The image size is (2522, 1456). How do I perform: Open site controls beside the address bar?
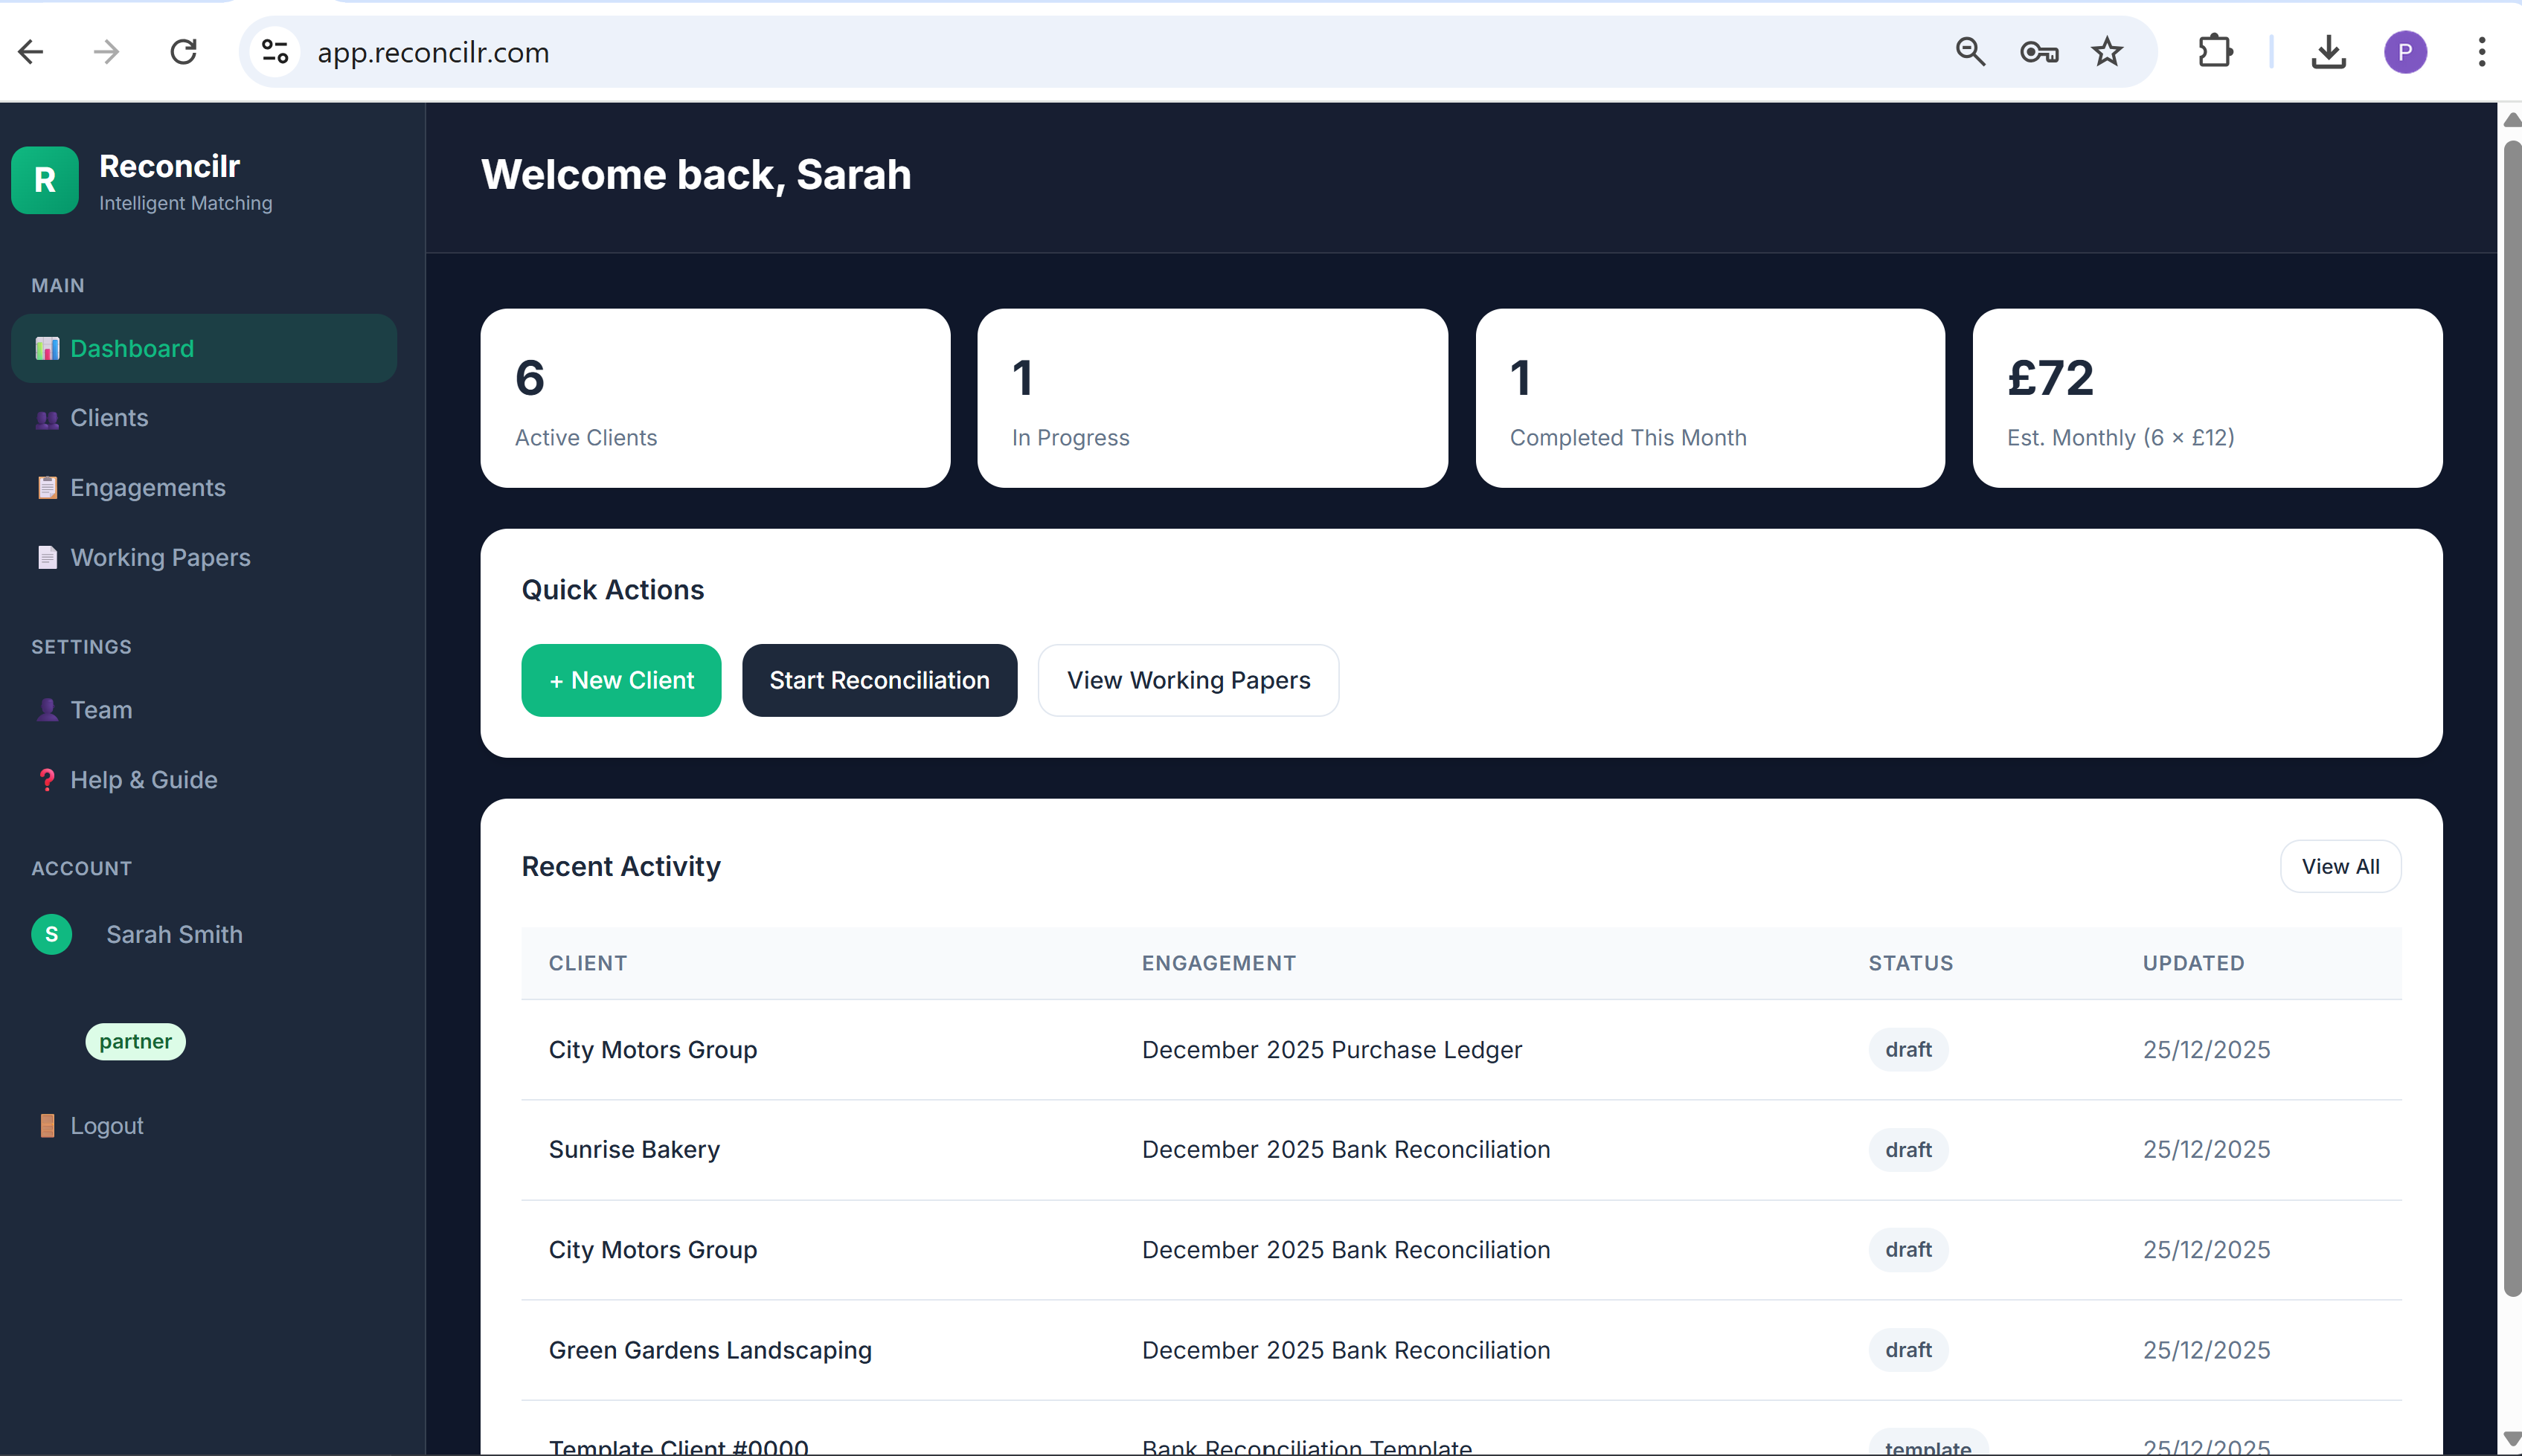point(274,51)
